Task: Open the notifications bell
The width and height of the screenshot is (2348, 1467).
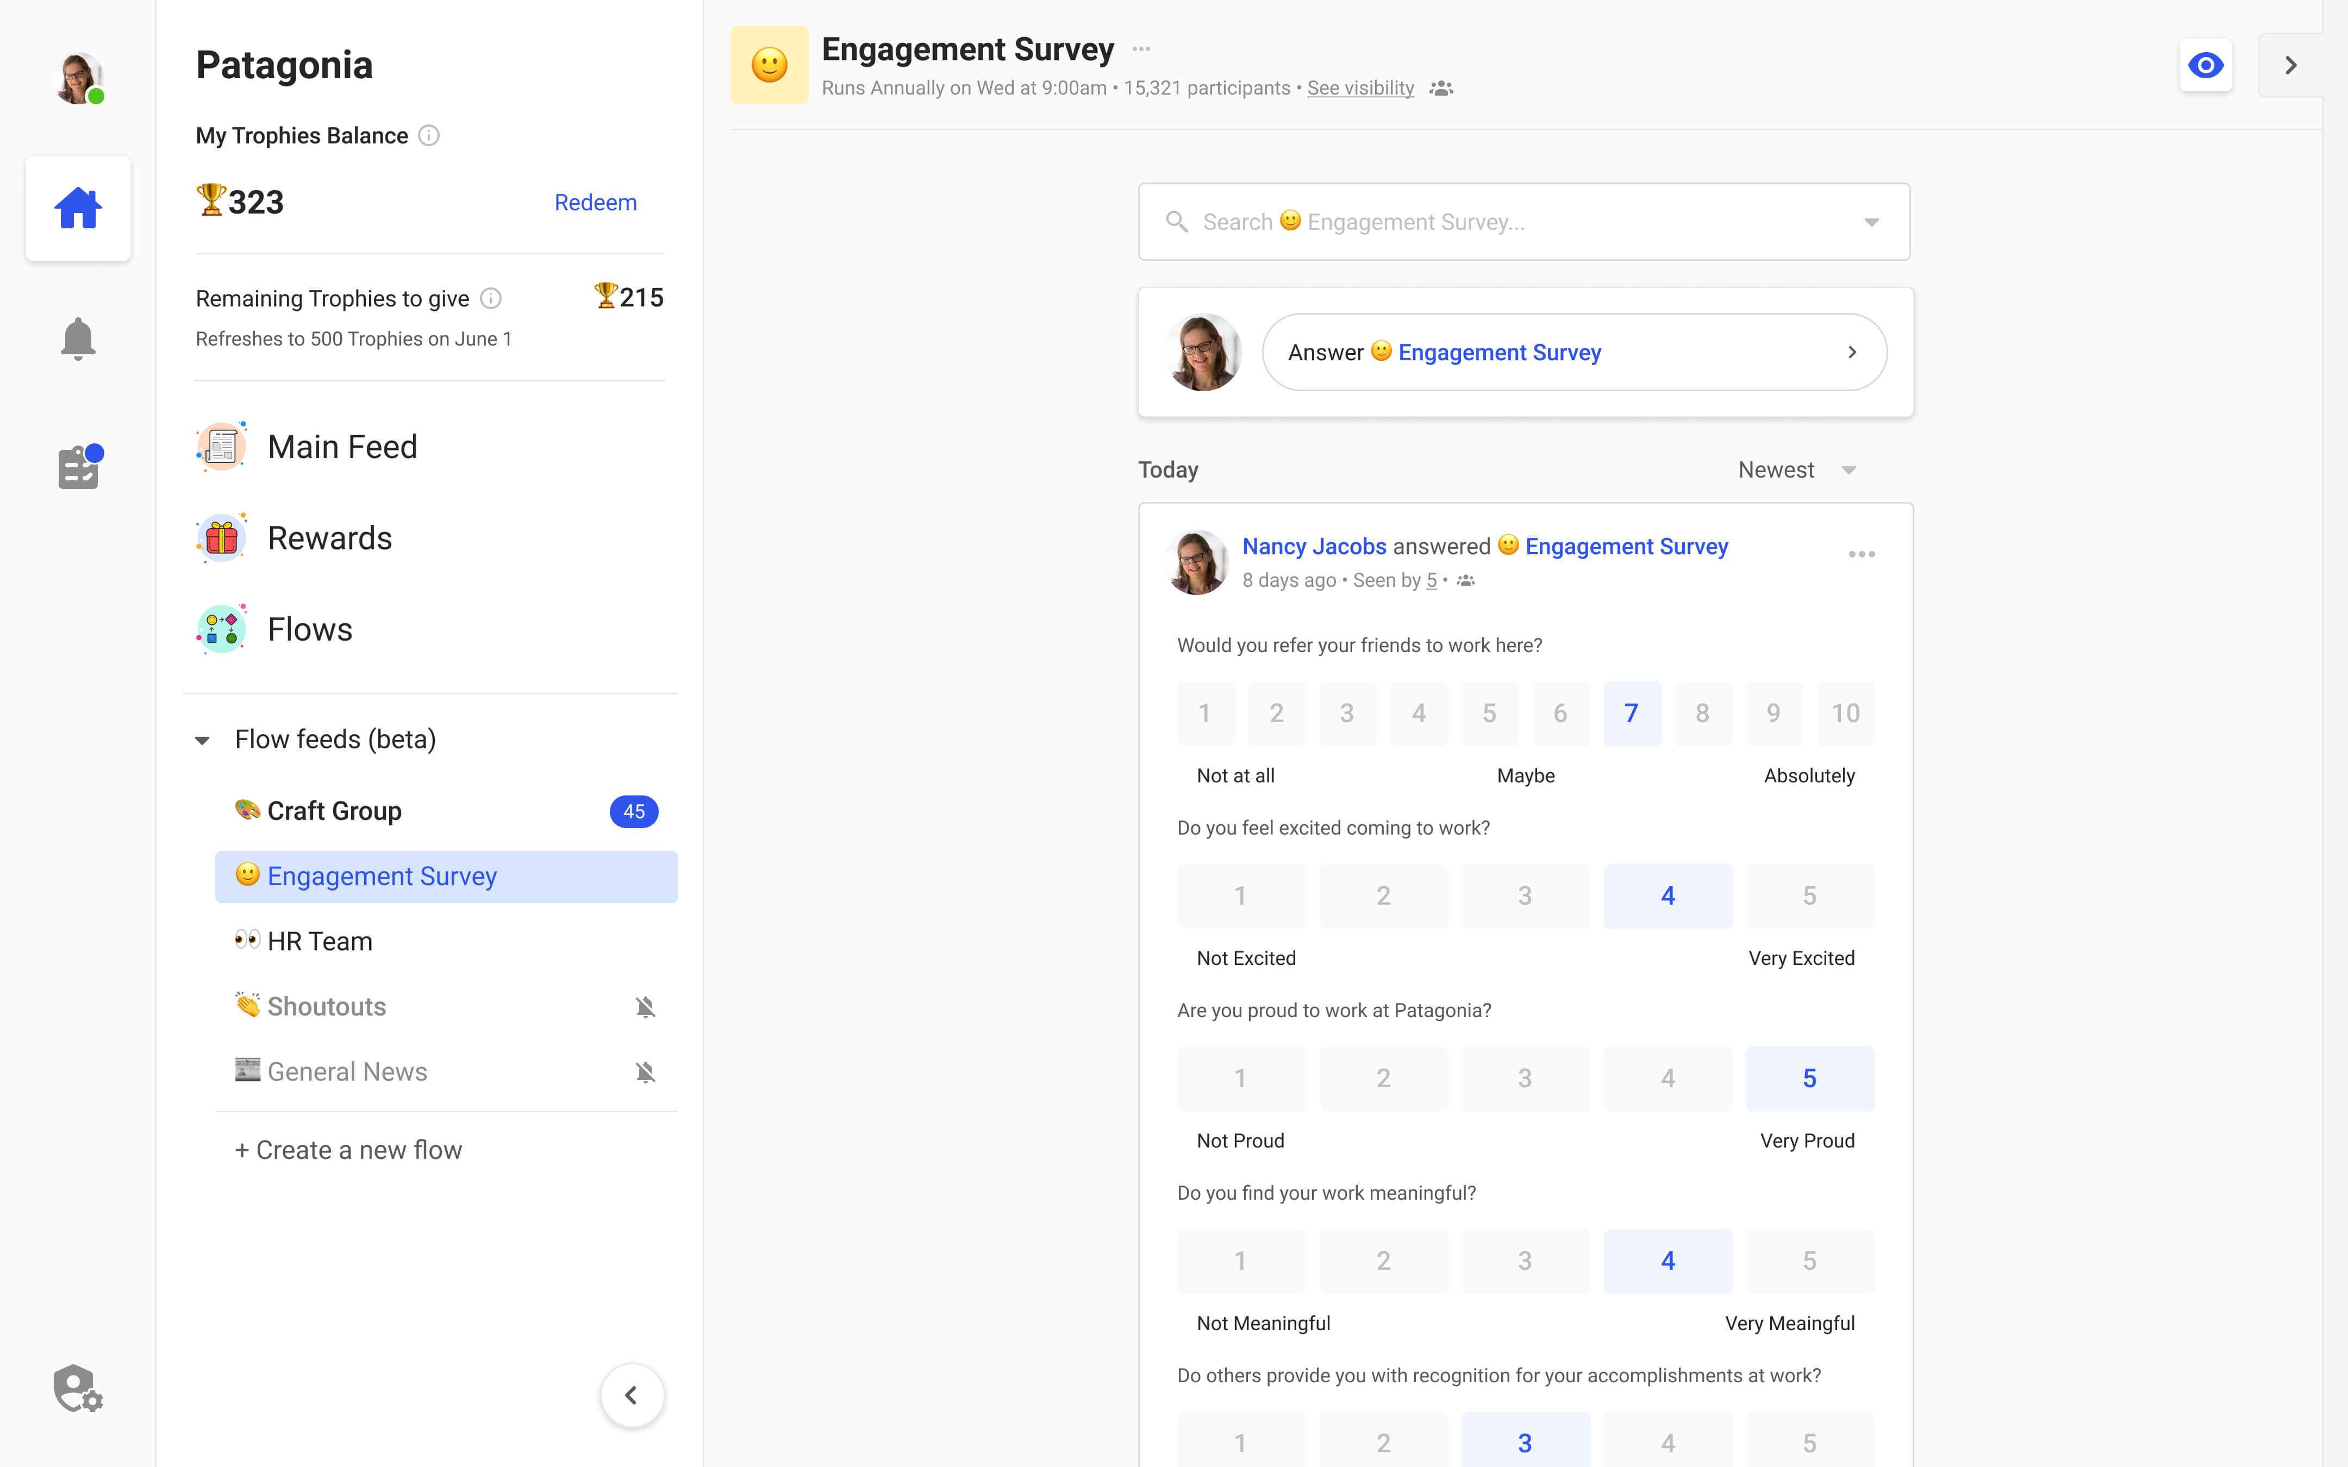Action: click(x=78, y=338)
